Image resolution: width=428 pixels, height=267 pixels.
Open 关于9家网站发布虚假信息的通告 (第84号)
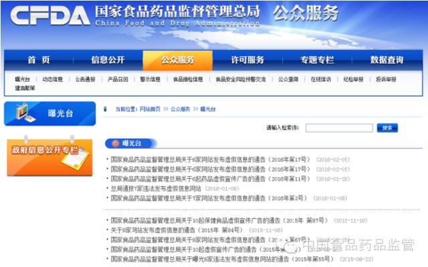177,230
